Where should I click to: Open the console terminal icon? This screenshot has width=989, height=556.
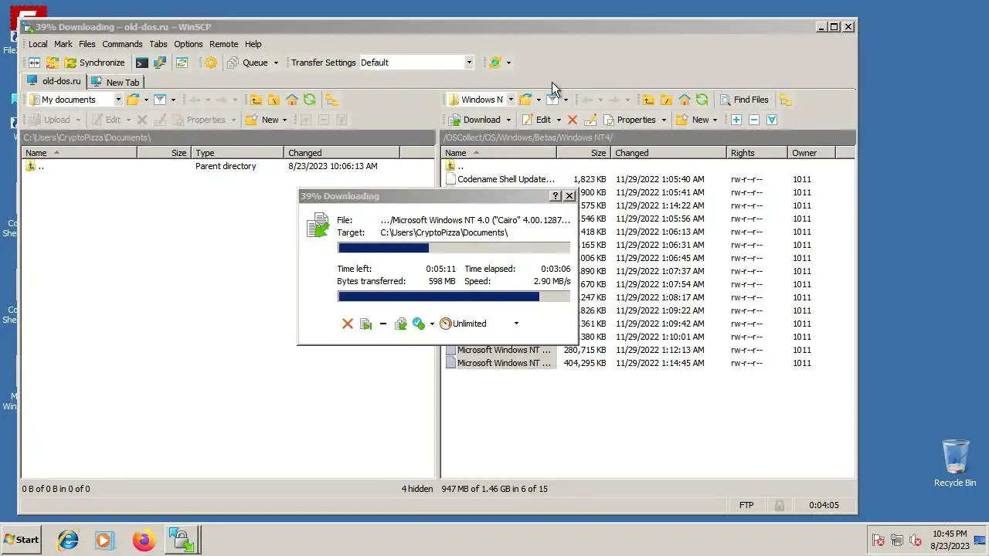pyautogui.click(x=141, y=63)
